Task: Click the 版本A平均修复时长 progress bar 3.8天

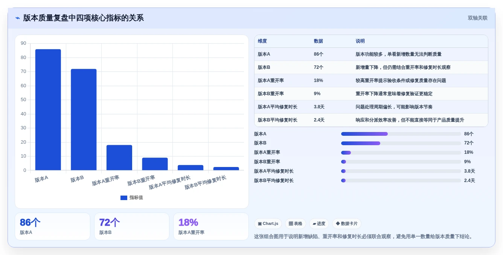Action: click(401, 171)
